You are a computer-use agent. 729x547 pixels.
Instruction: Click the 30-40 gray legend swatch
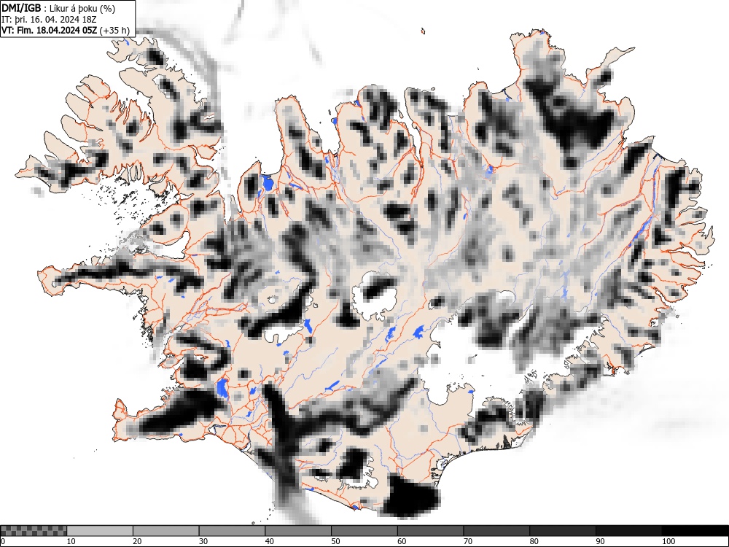click(x=232, y=531)
